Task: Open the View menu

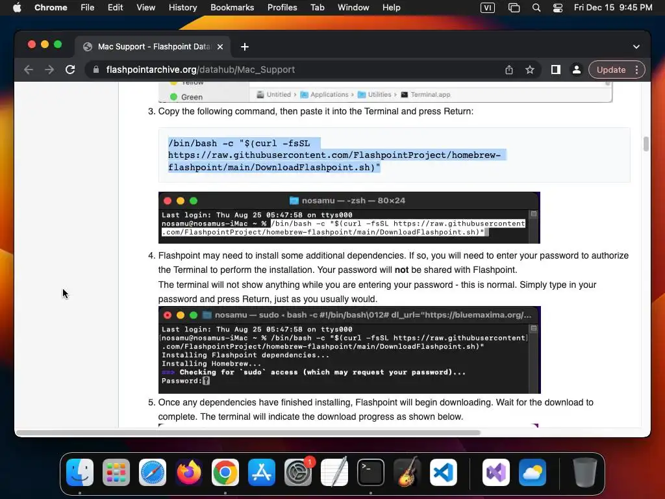Action: 146,8
